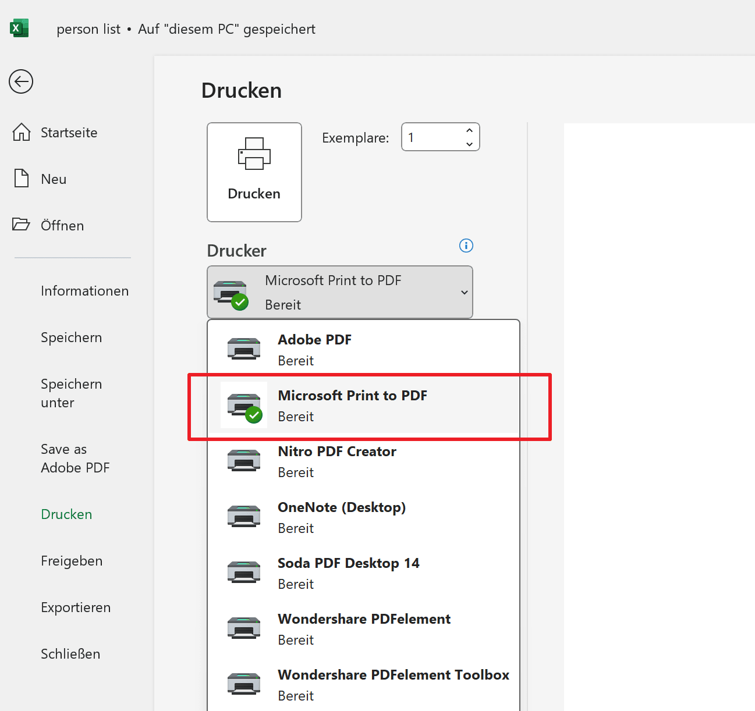
Task: Click the Microsoft Print to PDF list icon
Action: tap(244, 406)
